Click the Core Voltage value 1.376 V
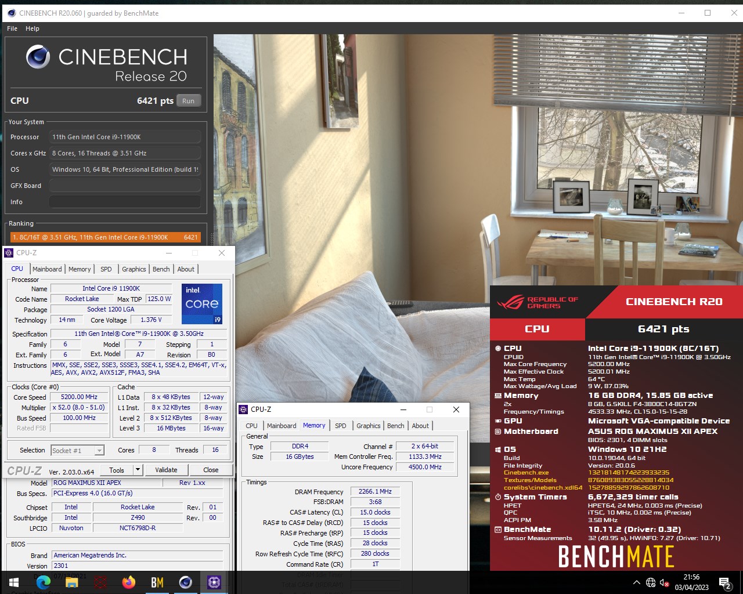The height and width of the screenshot is (594, 743). 152,320
